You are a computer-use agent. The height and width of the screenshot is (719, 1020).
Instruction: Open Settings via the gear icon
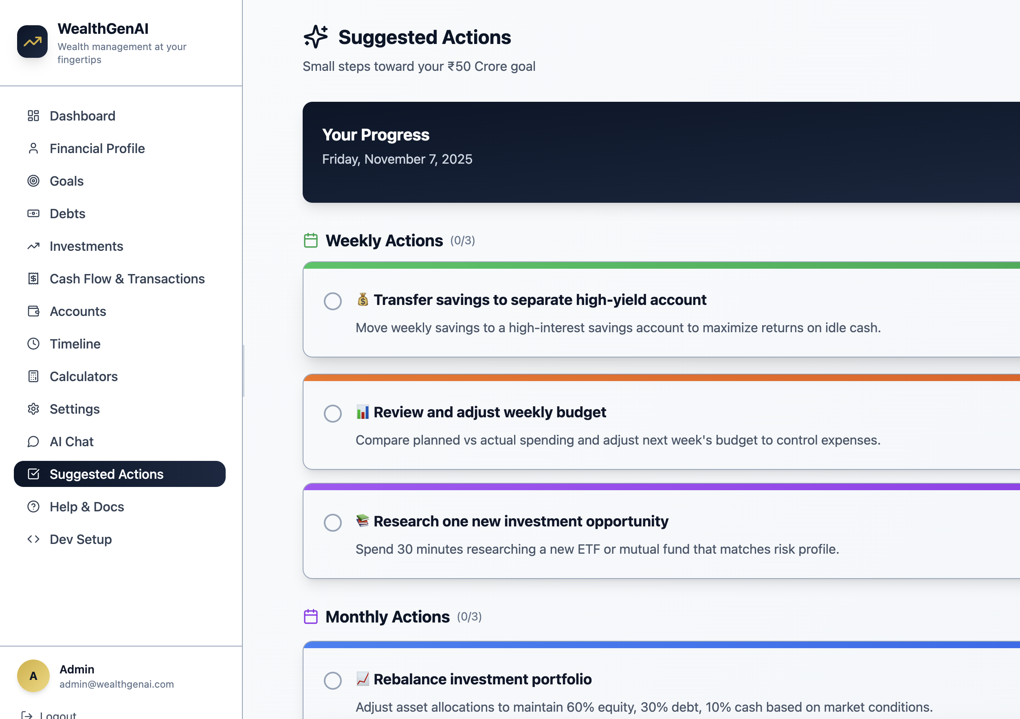pyautogui.click(x=33, y=409)
